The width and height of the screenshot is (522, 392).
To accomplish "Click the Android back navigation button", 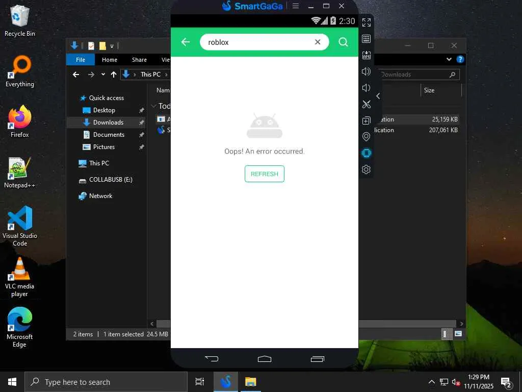I will point(212,359).
